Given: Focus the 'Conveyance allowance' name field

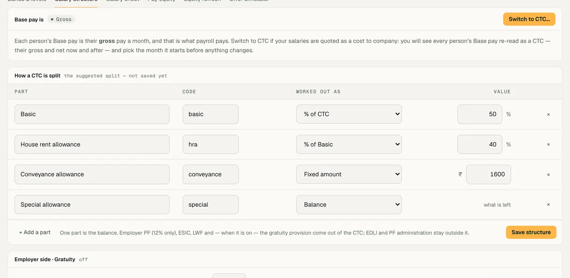Looking at the screenshot, I should tap(92, 174).
